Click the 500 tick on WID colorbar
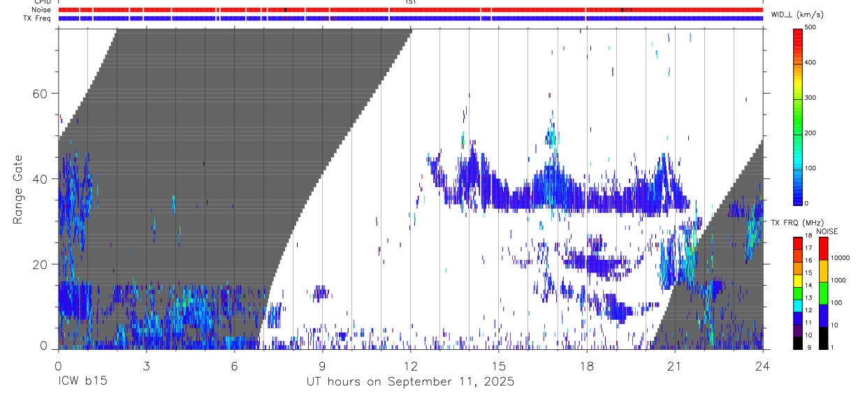 click(811, 27)
